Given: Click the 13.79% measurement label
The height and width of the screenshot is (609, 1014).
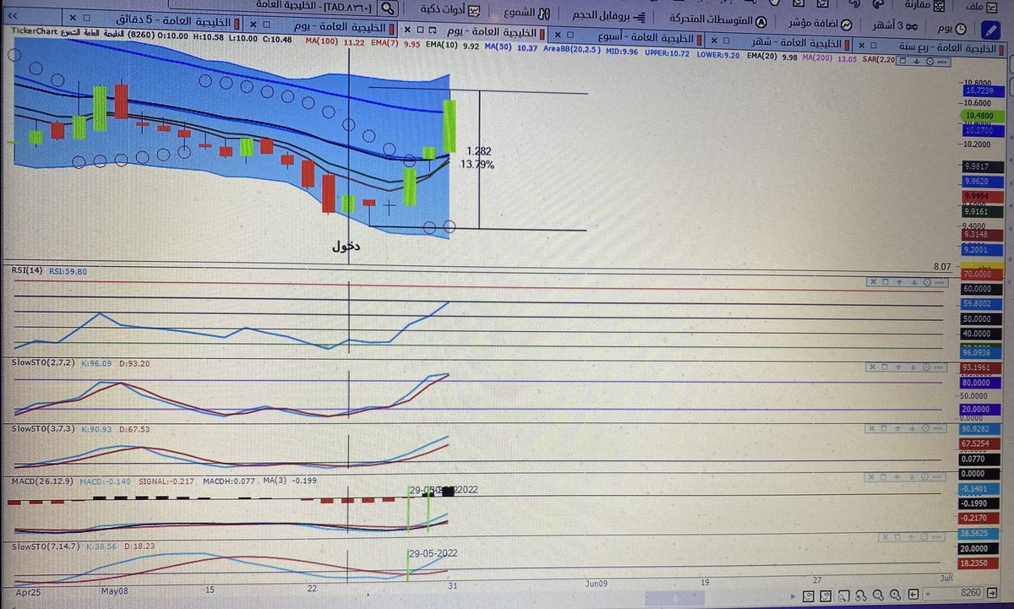Looking at the screenshot, I should point(478,164).
